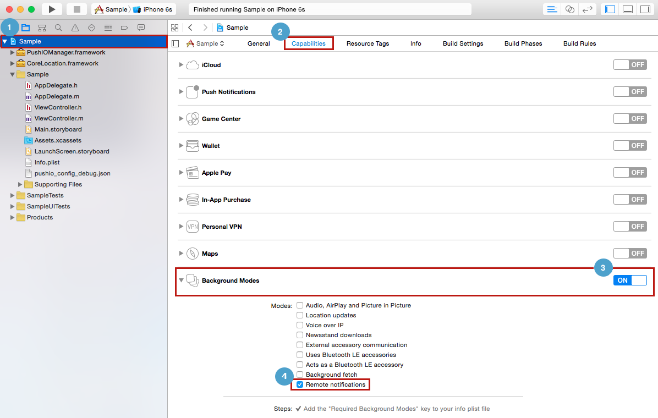The image size is (658, 418).
Task: Go forward in editor history
Action: [x=205, y=28]
